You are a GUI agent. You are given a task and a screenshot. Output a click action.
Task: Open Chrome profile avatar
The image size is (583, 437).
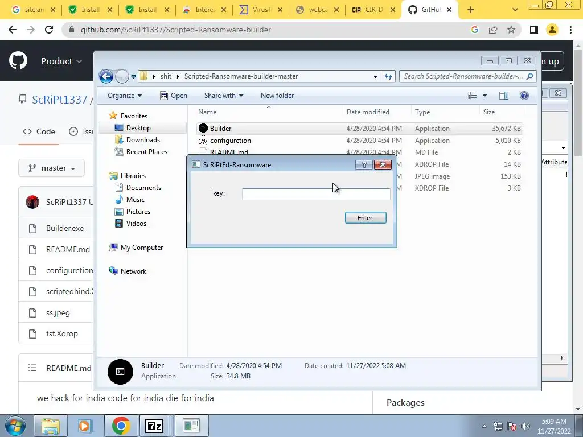552,30
